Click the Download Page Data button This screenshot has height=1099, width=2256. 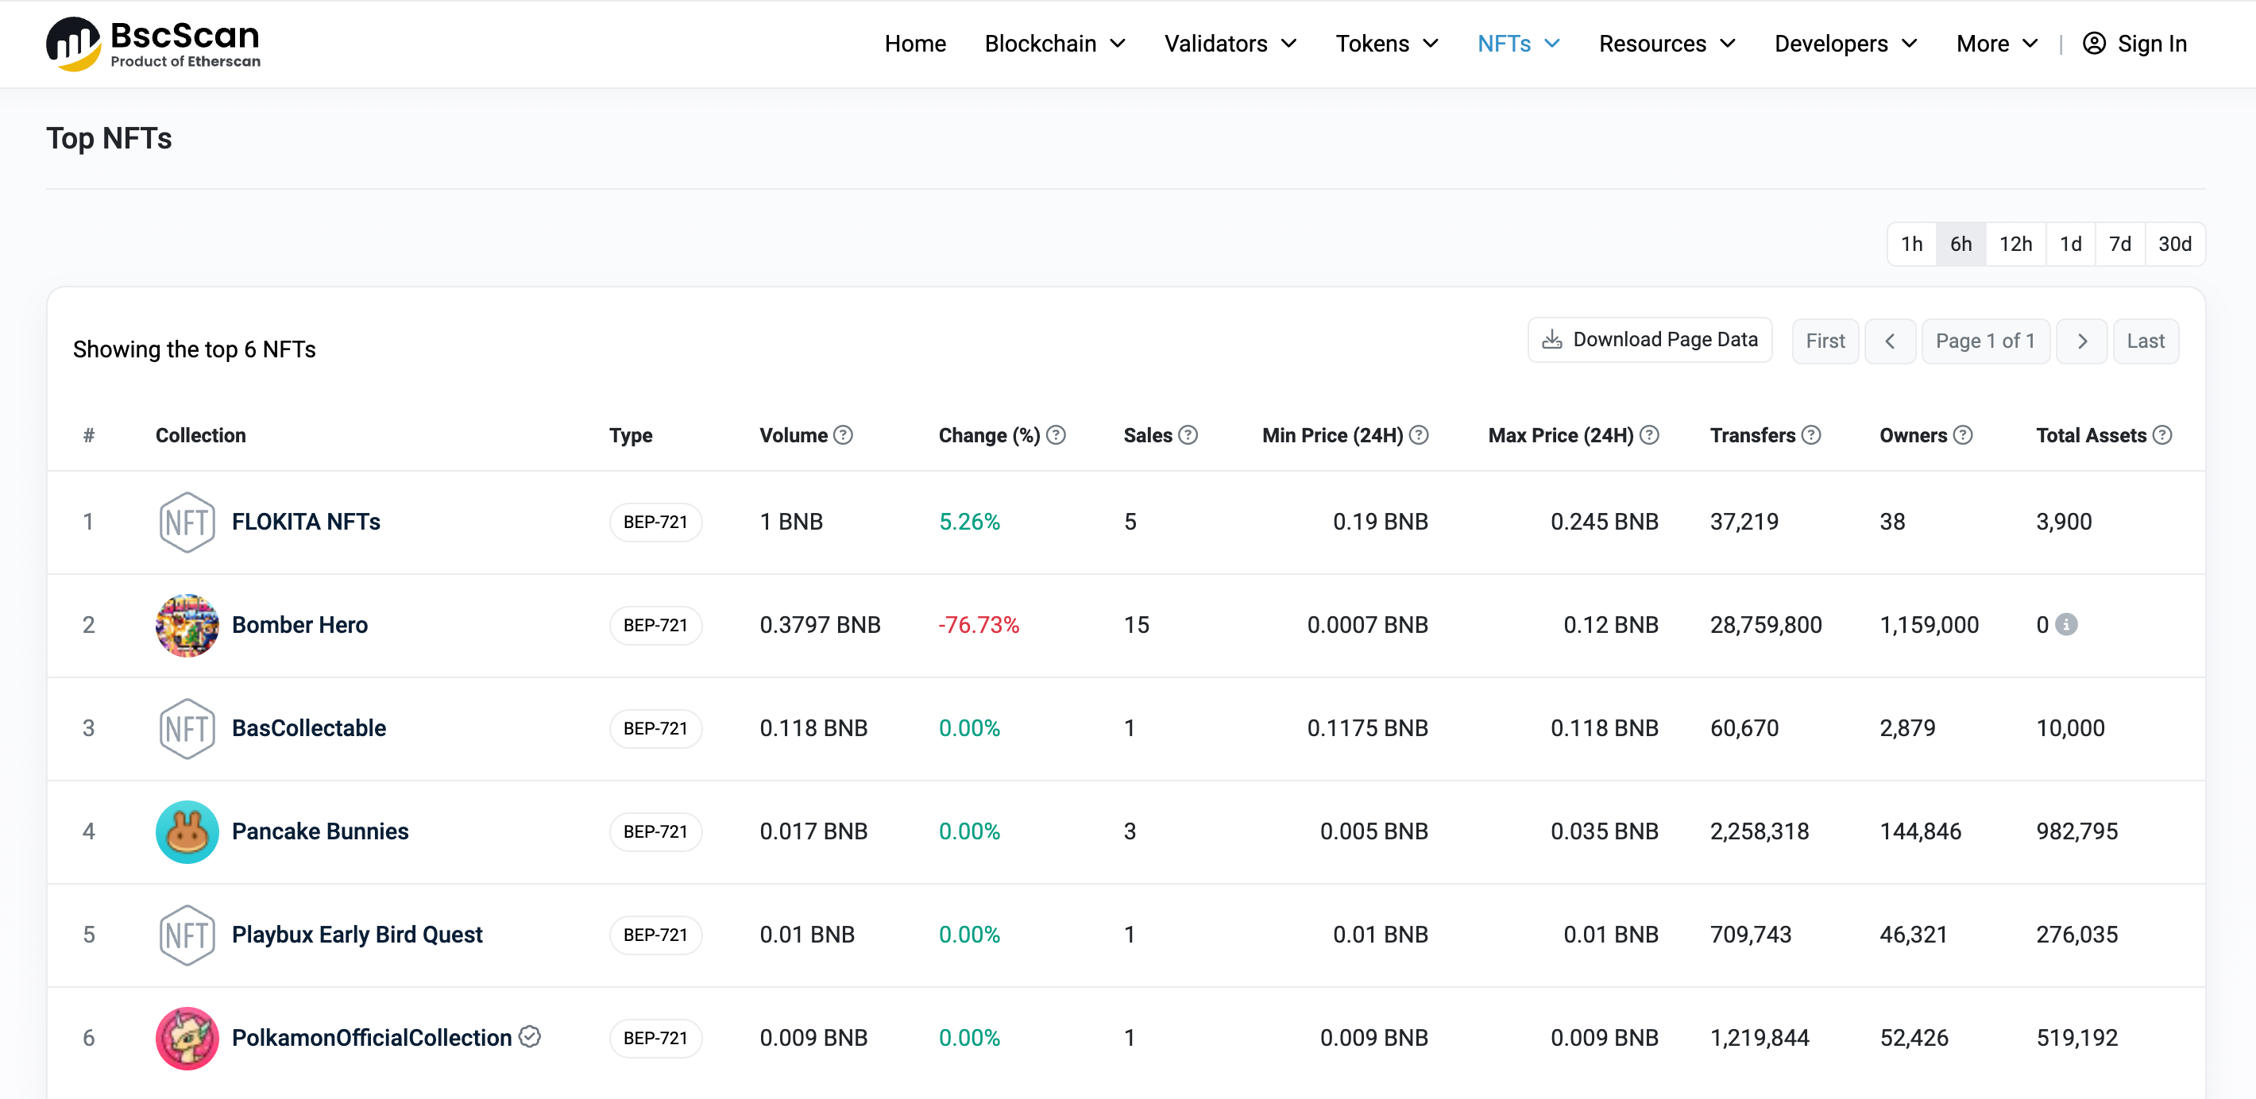(x=1650, y=341)
